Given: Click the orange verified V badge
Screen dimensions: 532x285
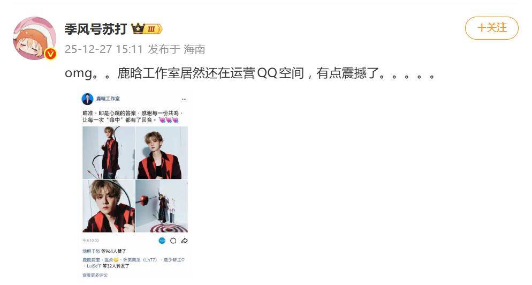Looking at the screenshot, I should point(51,54).
